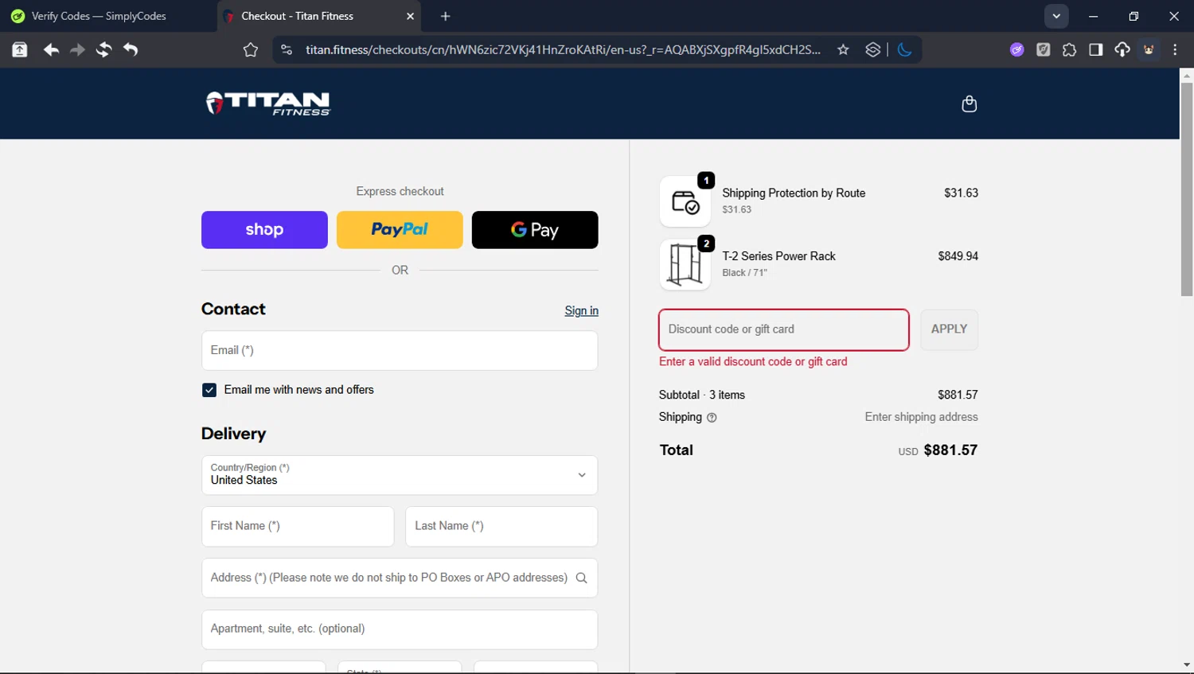Open the browser three-dot menu
1194x674 pixels.
[x=1175, y=50]
